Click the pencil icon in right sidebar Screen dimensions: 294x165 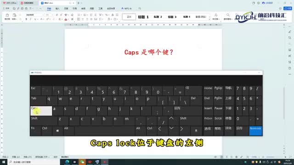pos(290,32)
